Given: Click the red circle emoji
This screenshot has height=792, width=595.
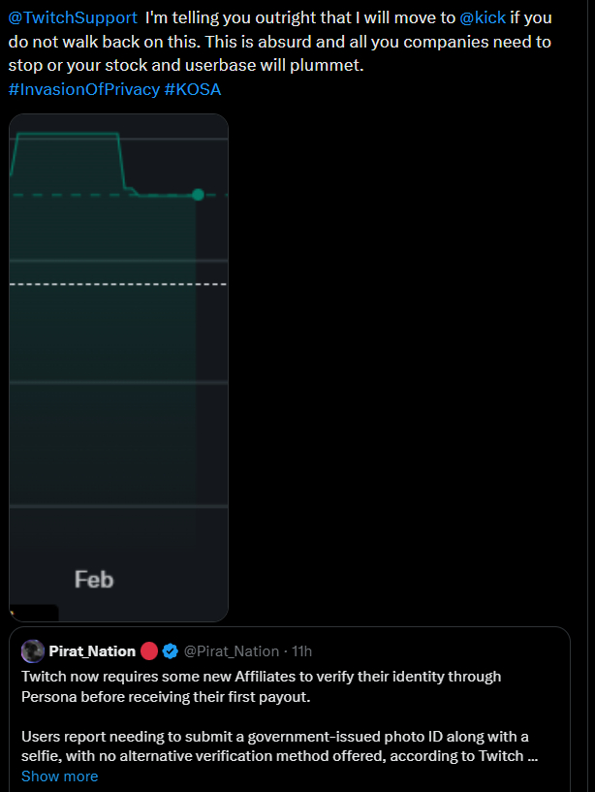Looking at the screenshot, I should [x=149, y=651].
